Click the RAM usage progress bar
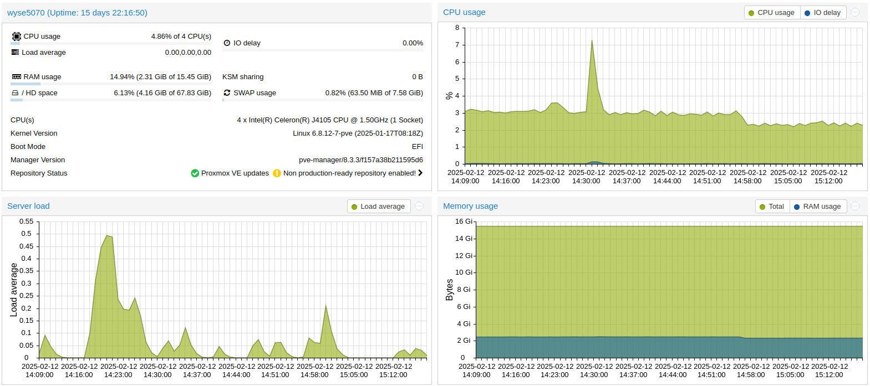Viewport: 870px width, 386px height. 111,84
